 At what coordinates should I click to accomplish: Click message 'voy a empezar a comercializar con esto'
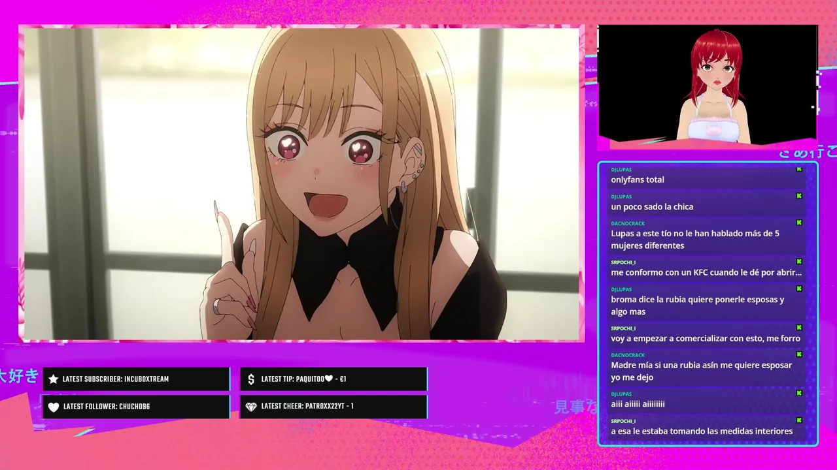pos(706,339)
